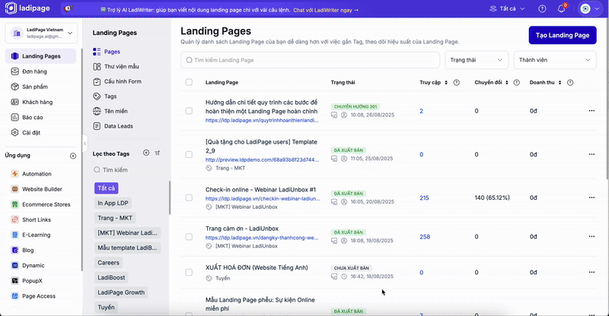
Task: Expand the 'Tất cả' header dropdown
Action: tap(507, 8)
